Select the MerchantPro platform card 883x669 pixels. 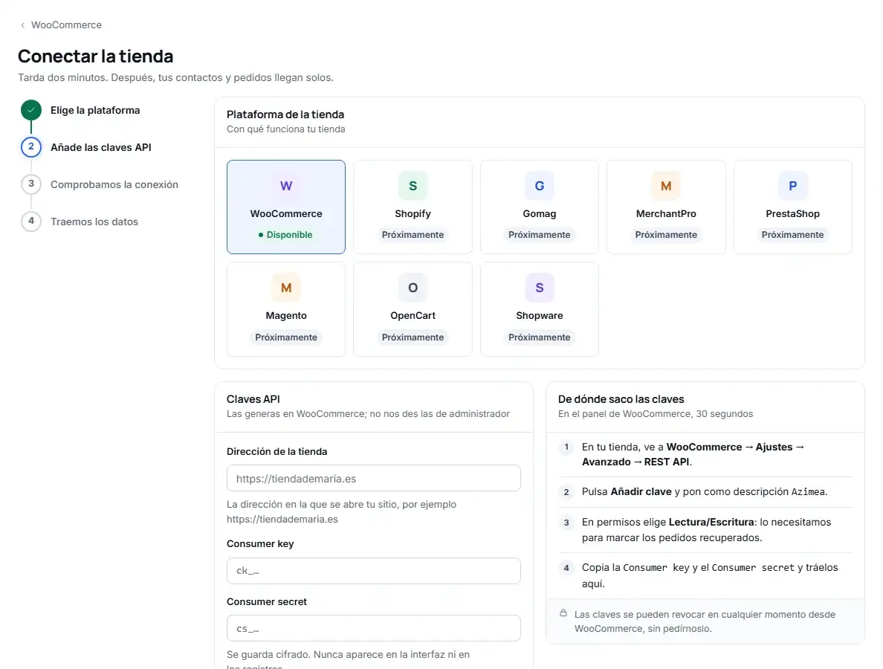tap(666, 207)
